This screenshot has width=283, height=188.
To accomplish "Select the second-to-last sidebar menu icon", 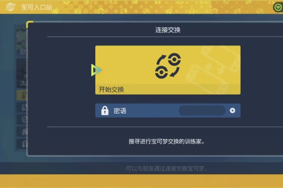I will 22,132.
